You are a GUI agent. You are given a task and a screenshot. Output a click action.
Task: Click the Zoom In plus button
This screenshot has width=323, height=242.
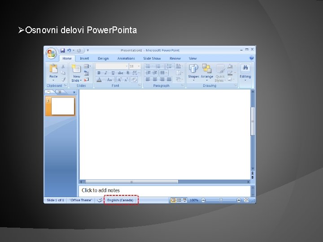pos(239,200)
